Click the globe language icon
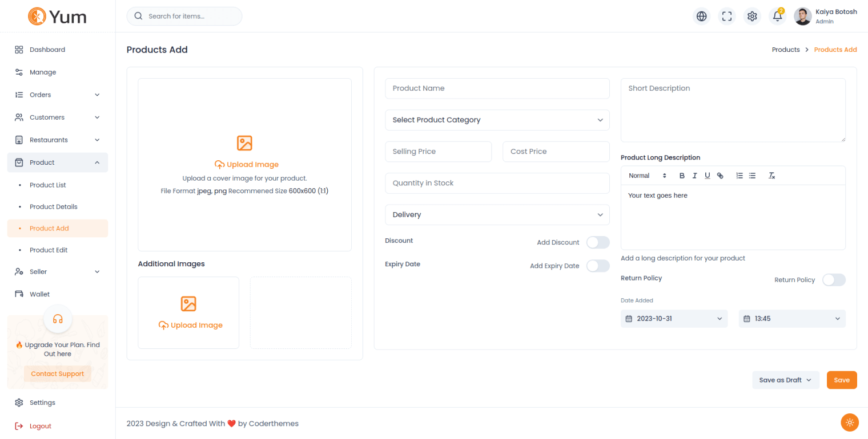Screen dimensions: 868x439 (702, 17)
